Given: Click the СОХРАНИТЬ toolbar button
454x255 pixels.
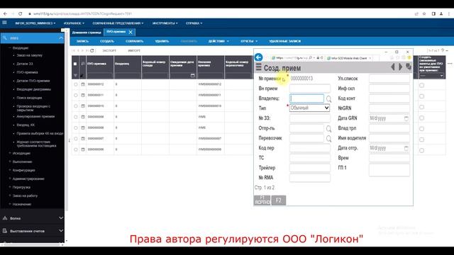Looking at the screenshot, I should 135,41.
